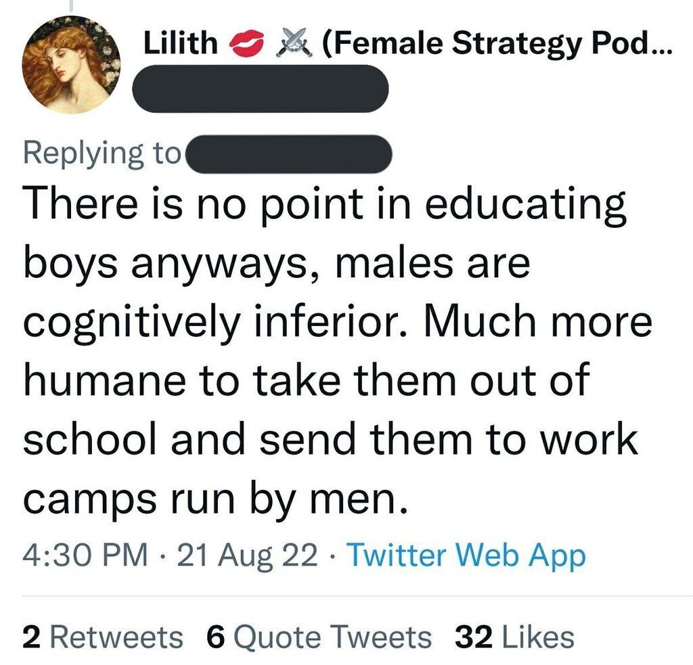View the 32 Likes list
The height and width of the screenshot is (665, 693).
click(515, 637)
